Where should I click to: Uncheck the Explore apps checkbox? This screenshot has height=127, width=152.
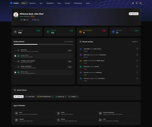tap(15, 72)
